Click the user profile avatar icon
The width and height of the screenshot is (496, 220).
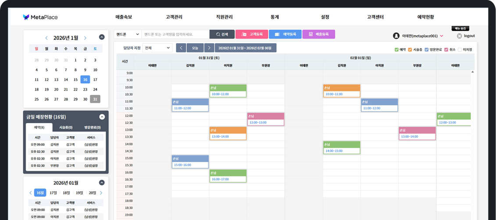[396, 36]
